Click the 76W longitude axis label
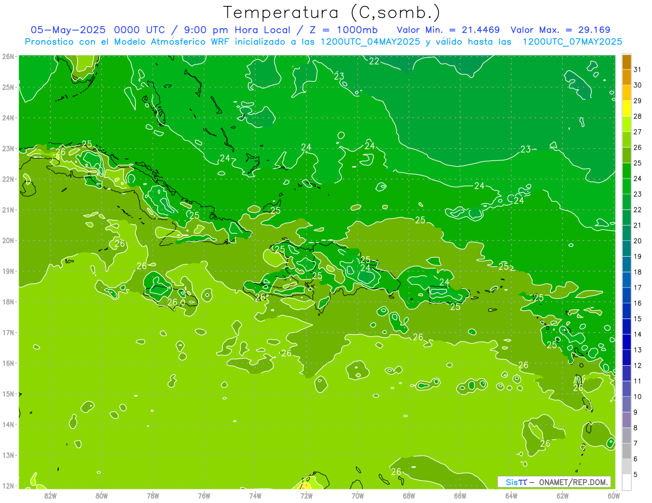This screenshot has height=503, width=652. pos(204,495)
